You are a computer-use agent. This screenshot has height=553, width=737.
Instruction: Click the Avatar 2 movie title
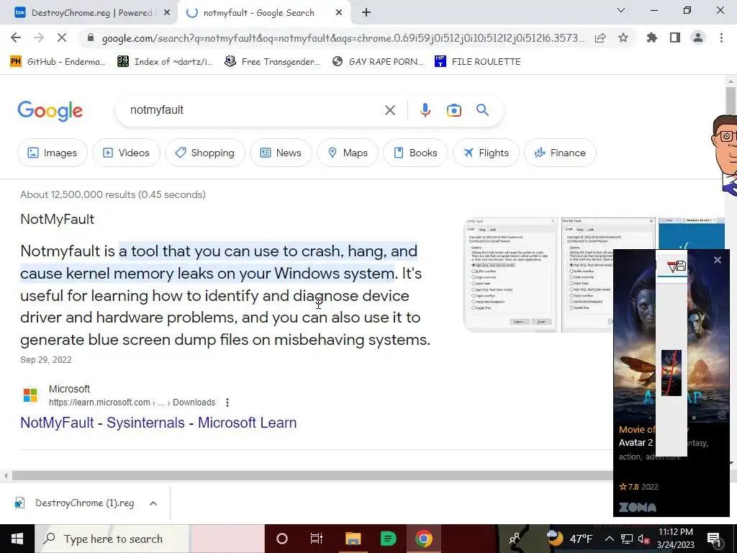[x=636, y=443]
